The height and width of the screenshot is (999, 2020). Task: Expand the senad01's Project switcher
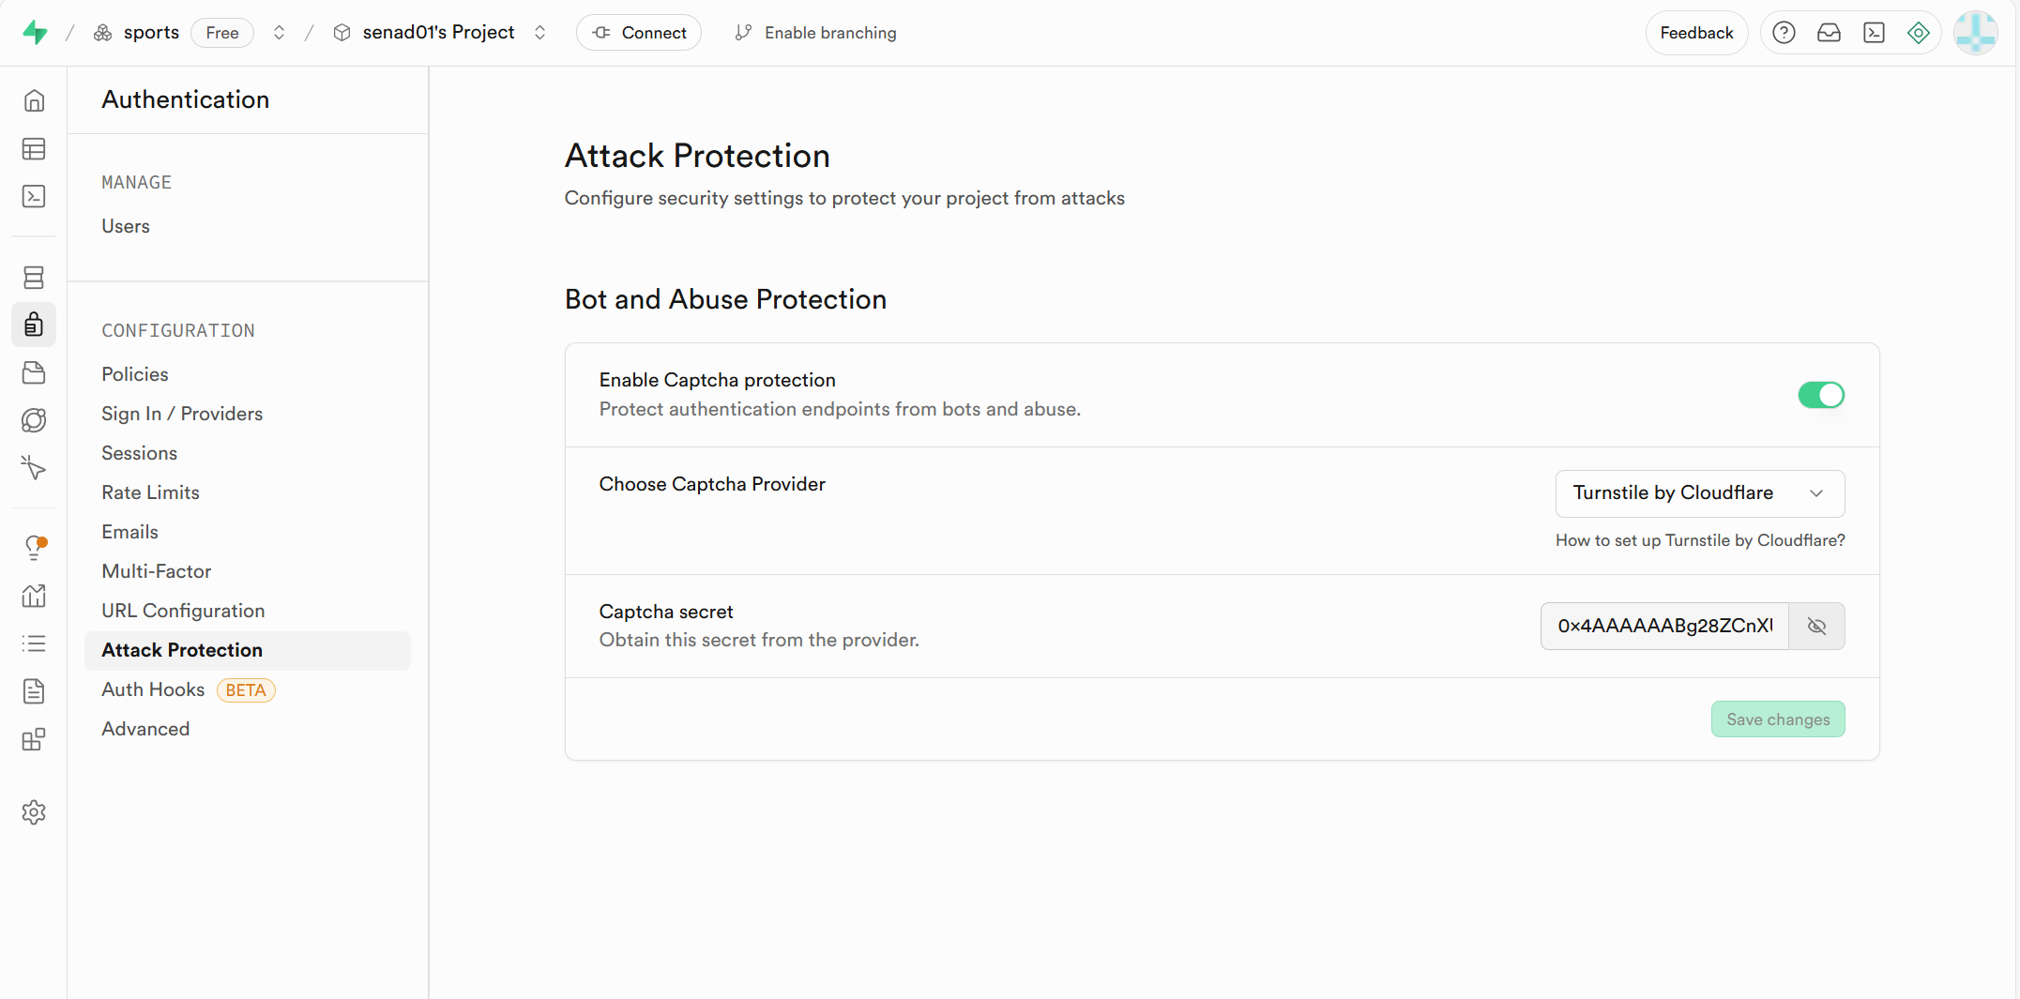click(539, 33)
